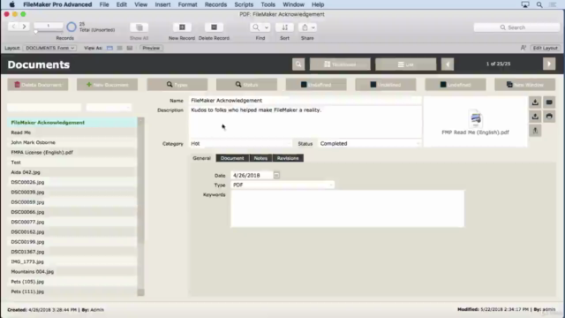Switch to List view button in header
The image size is (565, 318).
406,64
